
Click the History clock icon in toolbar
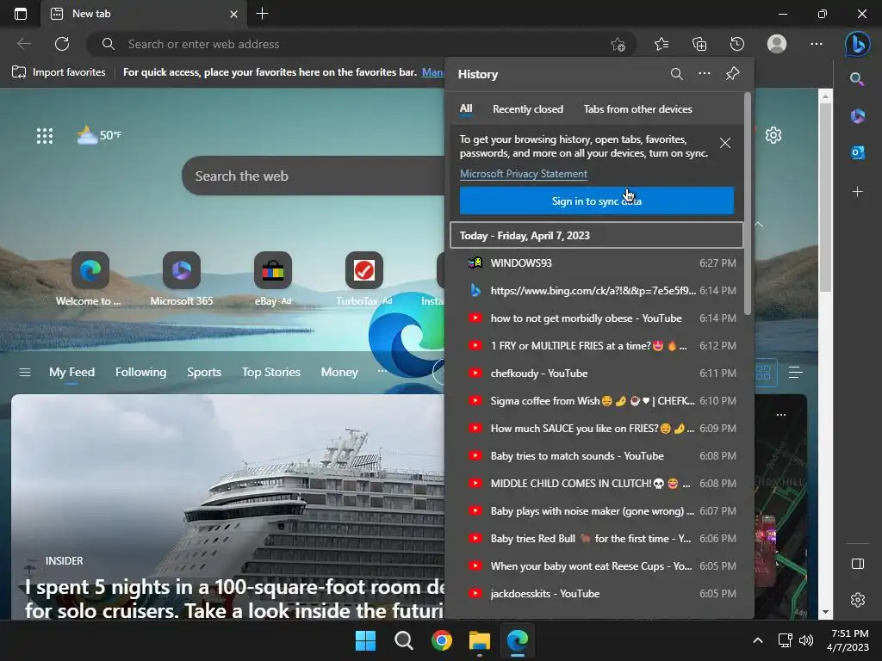point(737,44)
